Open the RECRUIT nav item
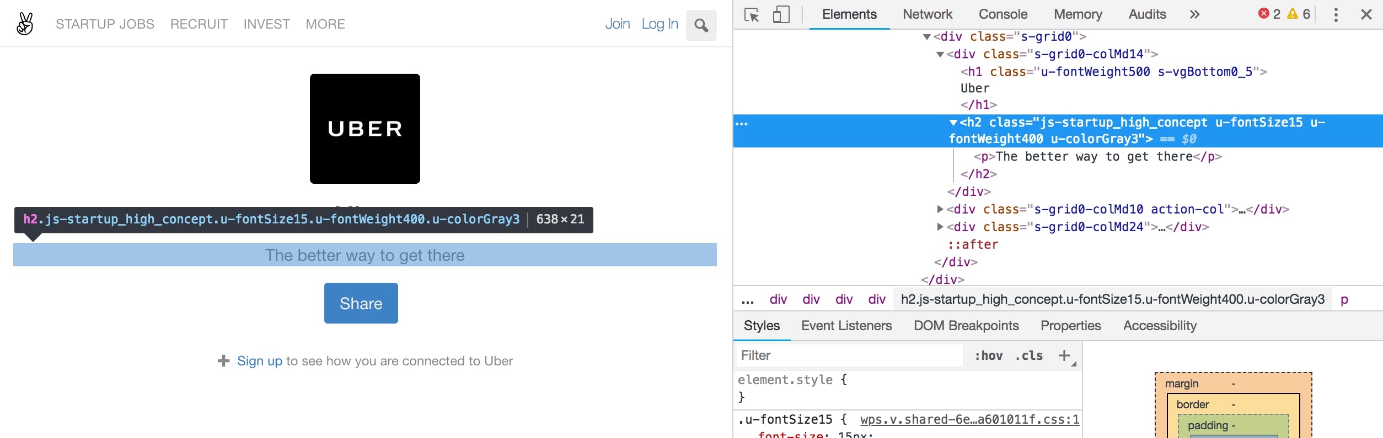 pyautogui.click(x=199, y=24)
